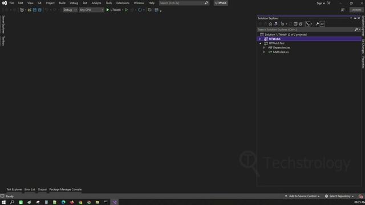The image size is (365, 205).
Task: Open Windows Start menu
Action: [x=3, y=203]
